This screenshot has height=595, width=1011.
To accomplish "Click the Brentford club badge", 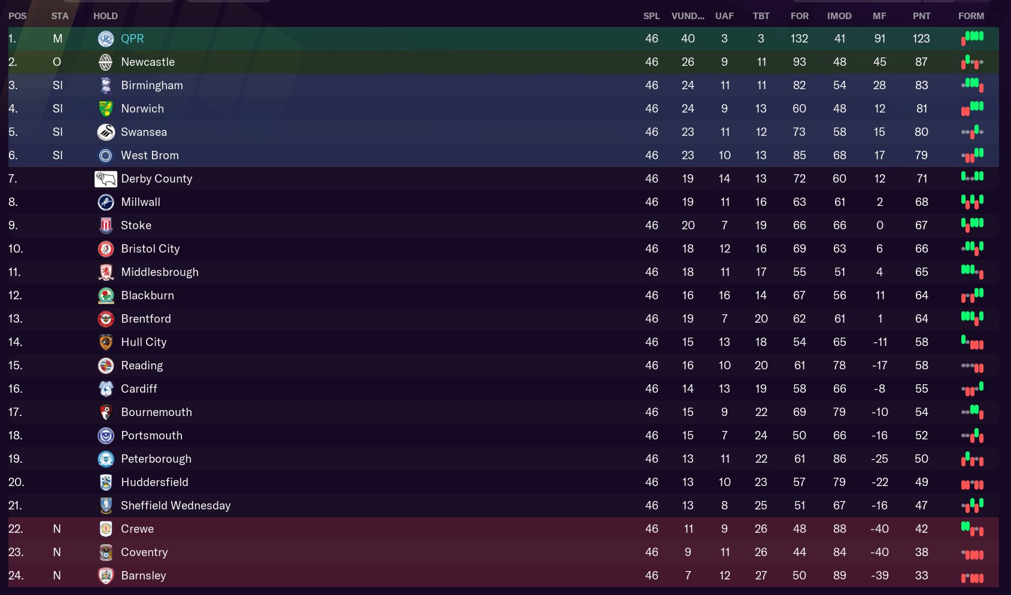I will (106, 319).
